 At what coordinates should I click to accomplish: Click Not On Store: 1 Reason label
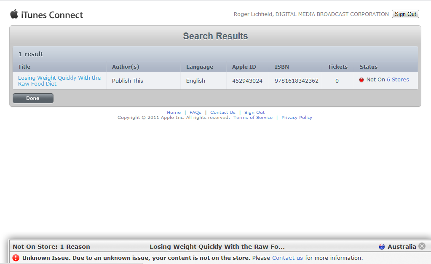click(x=51, y=247)
